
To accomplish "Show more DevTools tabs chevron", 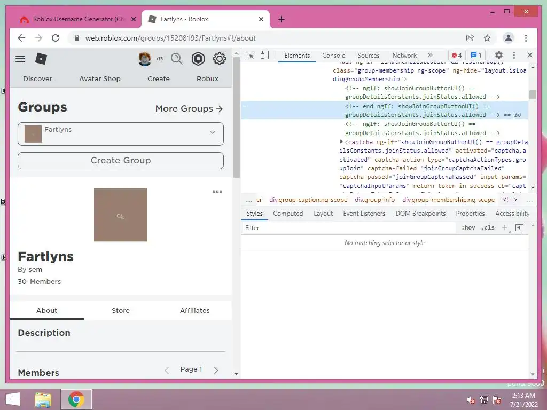I will point(430,55).
